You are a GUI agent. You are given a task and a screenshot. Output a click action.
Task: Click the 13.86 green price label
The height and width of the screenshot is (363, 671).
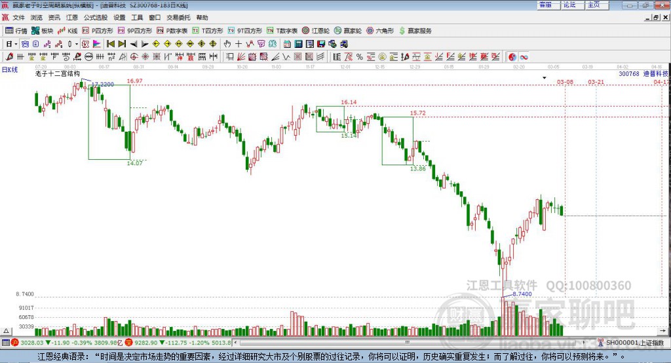(417, 168)
